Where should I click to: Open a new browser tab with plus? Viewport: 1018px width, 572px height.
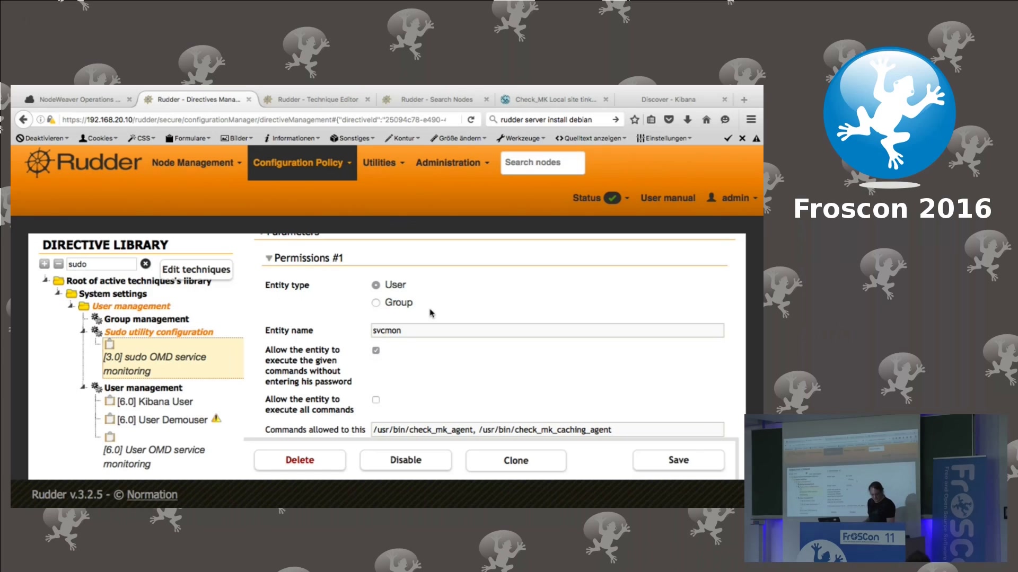[744, 100]
